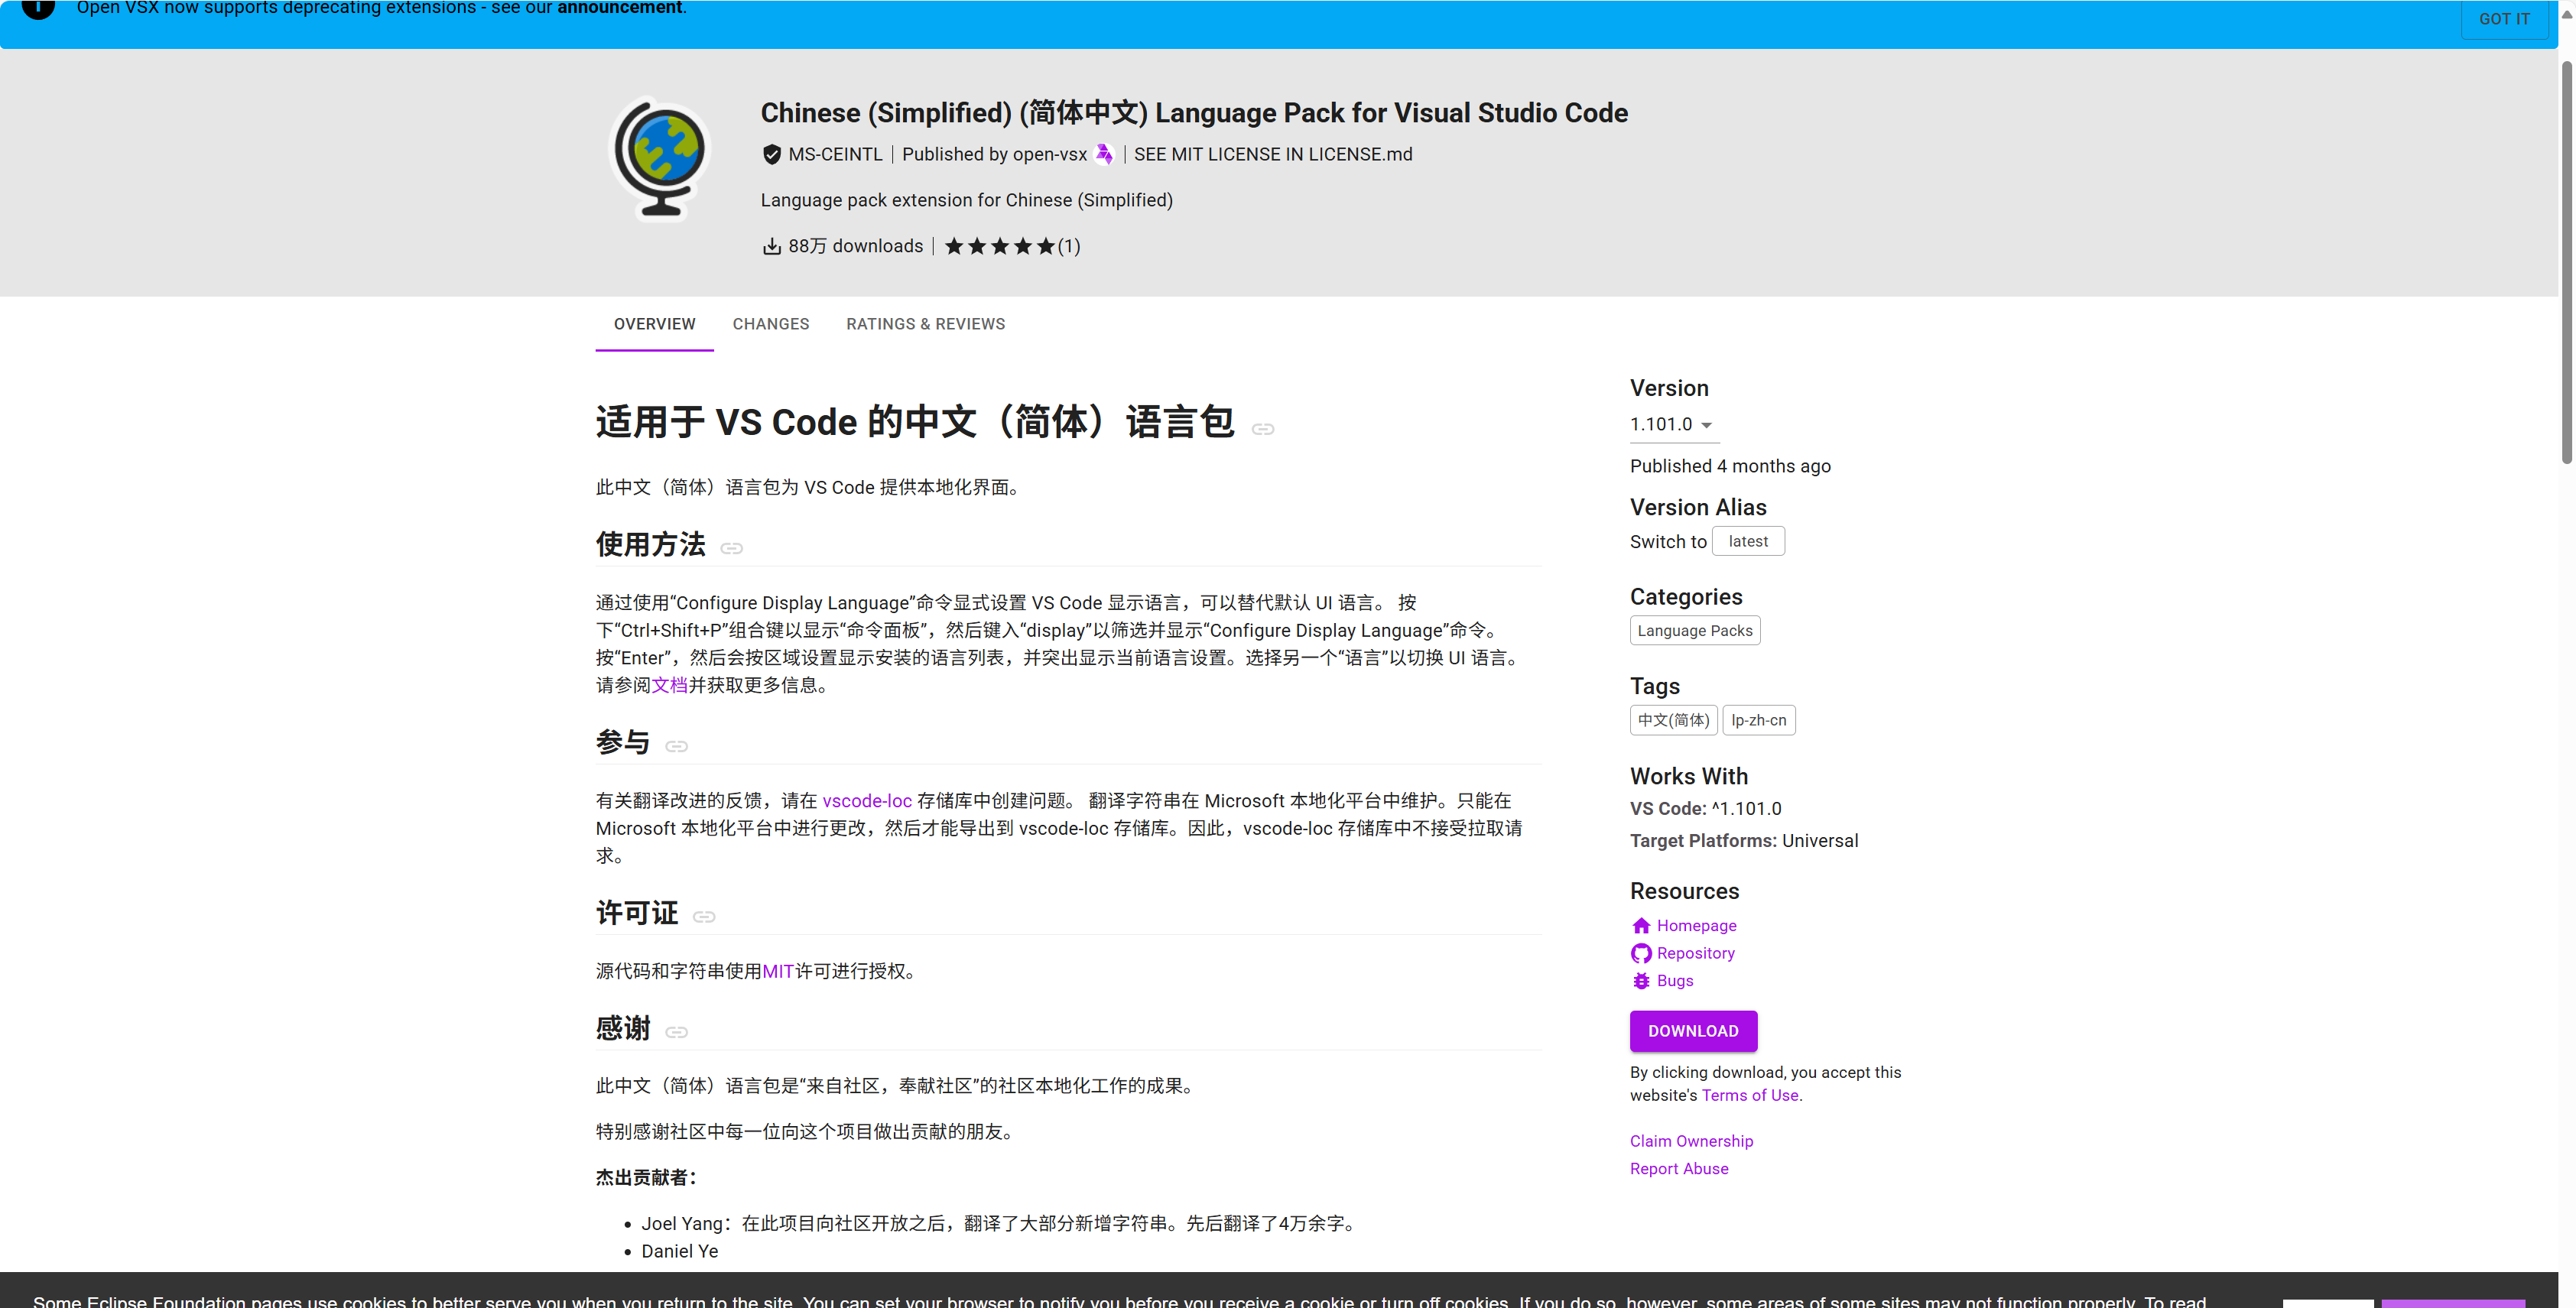Viewport: 2576px width, 1308px height.
Task: Switch version alias to latest
Action: (x=1747, y=541)
